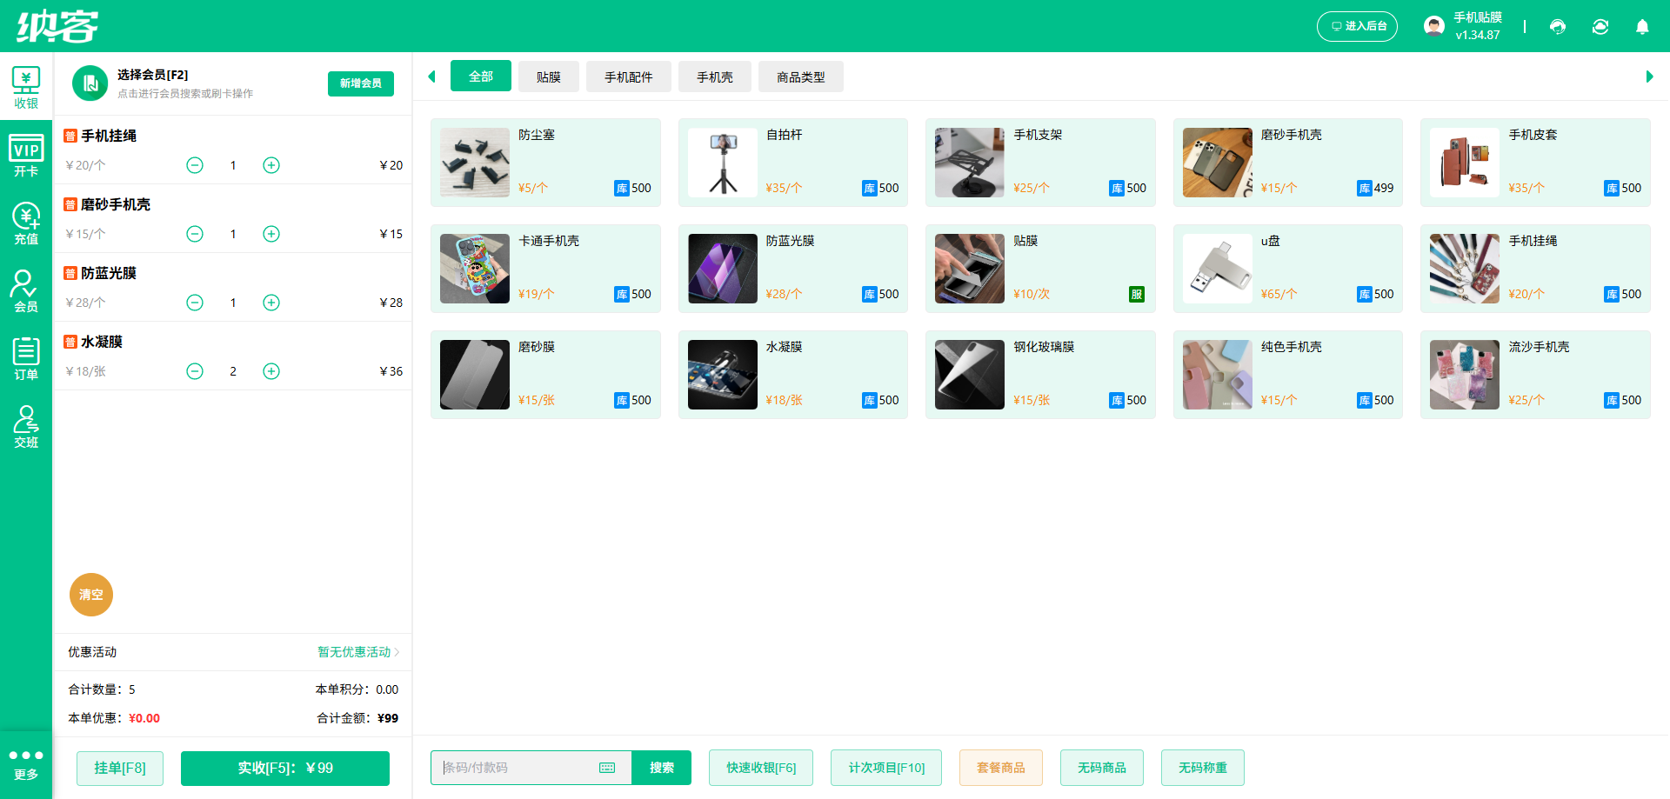
Task: Add 磨砂膜 product to cart
Action: pyautogui.click(x=545, y=375)
